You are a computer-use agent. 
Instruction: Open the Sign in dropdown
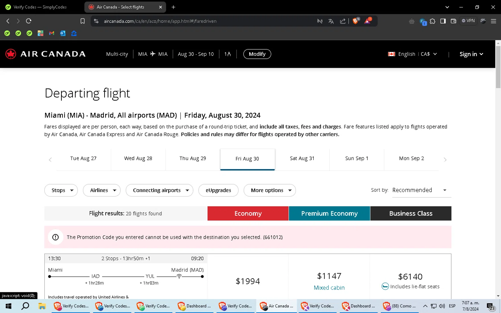pos(471,54)
